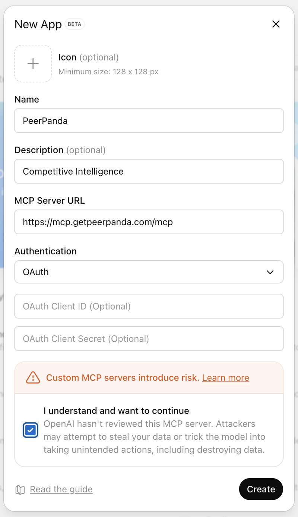Click the book icon beside Read the guide

point(20,489)
